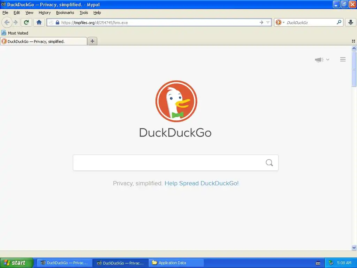Open a new tab with plus button

click(92, 41)
